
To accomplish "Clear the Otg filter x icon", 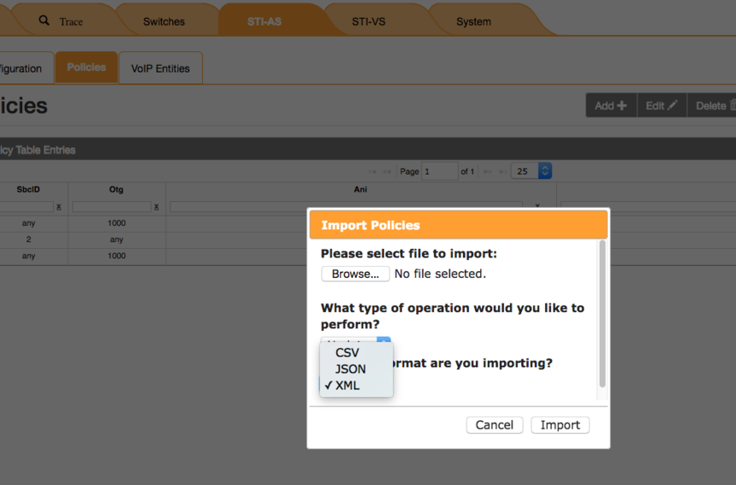I will click(157, 207).
